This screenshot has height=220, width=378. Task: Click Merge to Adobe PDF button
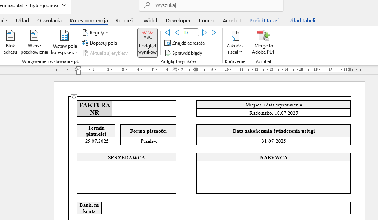(263, 42)
